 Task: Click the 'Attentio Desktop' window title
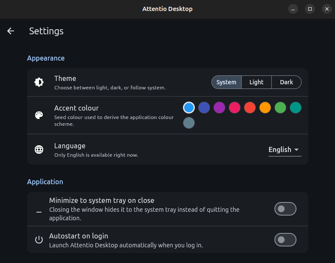point(168,9)
